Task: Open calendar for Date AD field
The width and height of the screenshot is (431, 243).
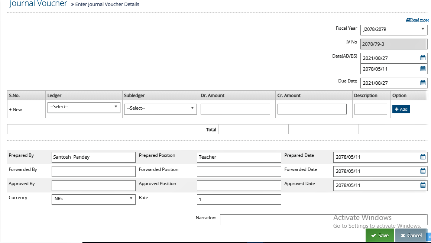Action: click(423, 58)
